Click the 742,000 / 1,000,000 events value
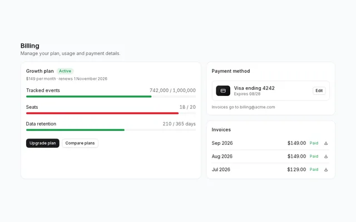 172,90
